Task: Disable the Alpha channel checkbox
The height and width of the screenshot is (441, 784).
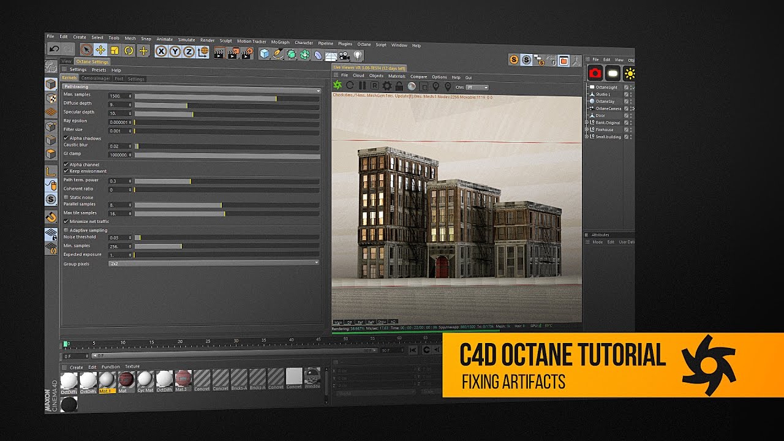Action: coord(66,164)
